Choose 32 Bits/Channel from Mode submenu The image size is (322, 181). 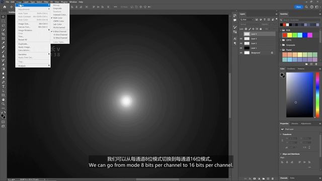coord(60,38)
